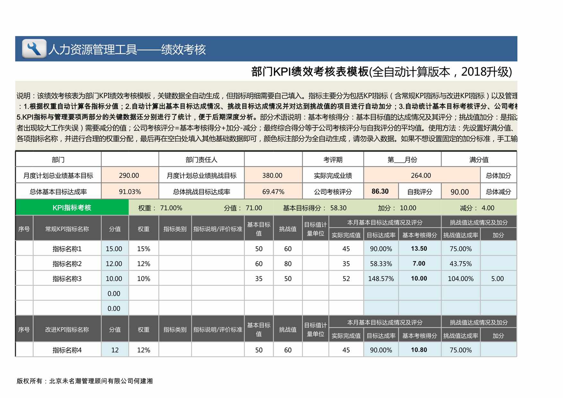Select the 公司考核评分 label
The image size is (563, 398).
tap(333, 192)
